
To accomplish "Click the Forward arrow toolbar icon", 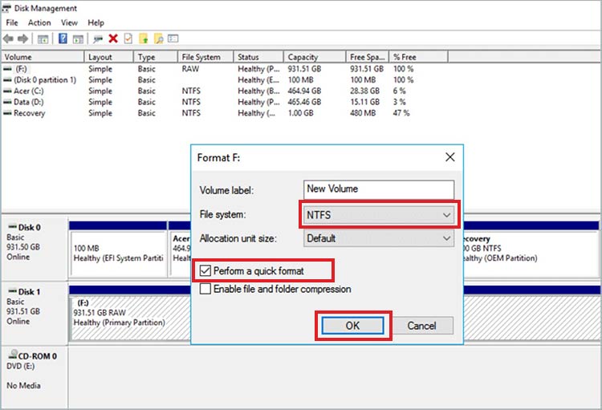I will pos(23,39).
